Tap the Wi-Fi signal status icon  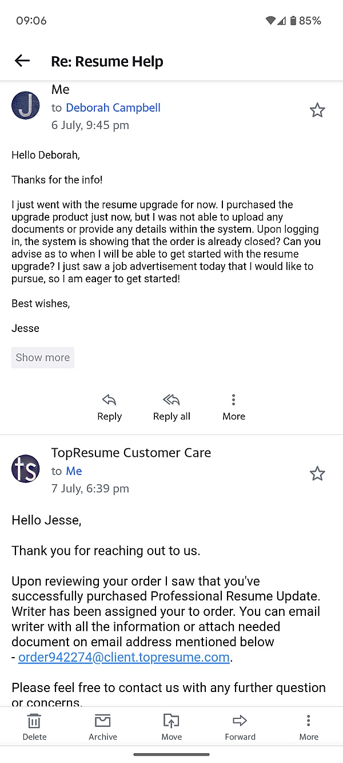point(270,21)
